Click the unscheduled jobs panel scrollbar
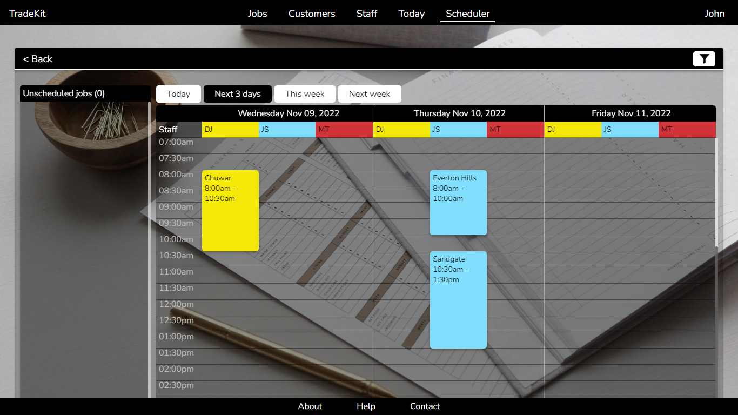 click(149, 250)
